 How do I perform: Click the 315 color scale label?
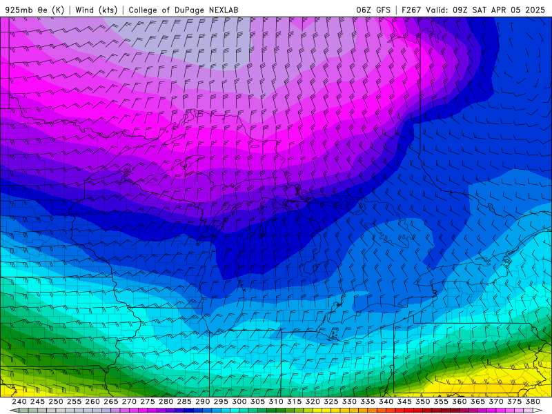(x=294, y=402)
